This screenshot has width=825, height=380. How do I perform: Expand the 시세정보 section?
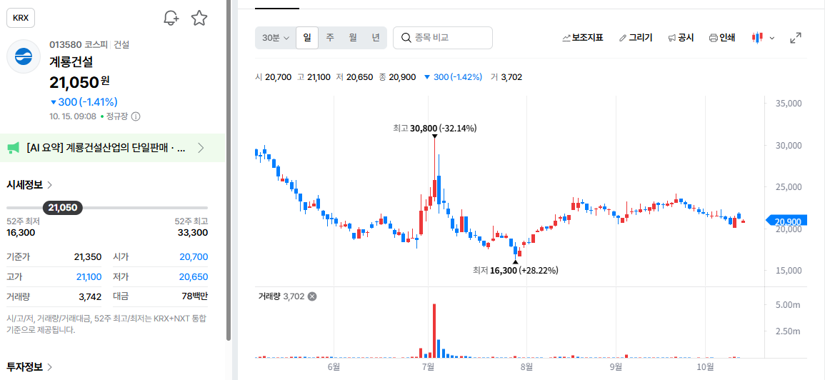pyautogui.click(x=29, y=185)
